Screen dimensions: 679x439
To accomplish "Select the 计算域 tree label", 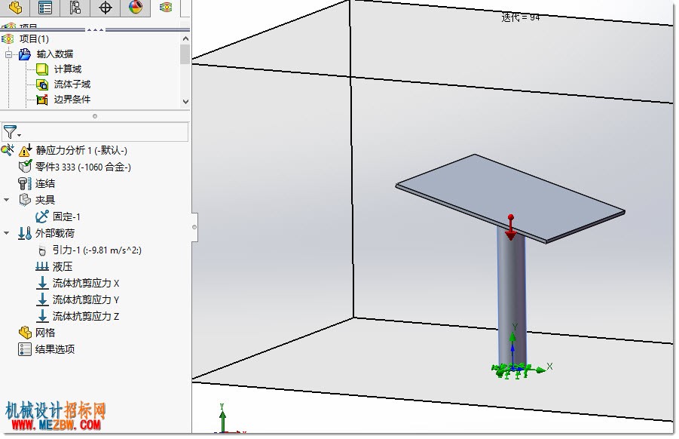I will pyautogui.click(x=68, y=69).
